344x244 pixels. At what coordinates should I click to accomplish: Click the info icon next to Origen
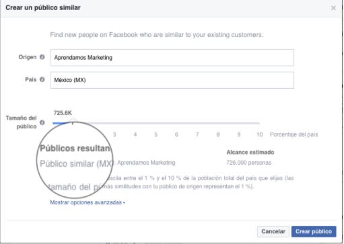(x=42, y=57)
